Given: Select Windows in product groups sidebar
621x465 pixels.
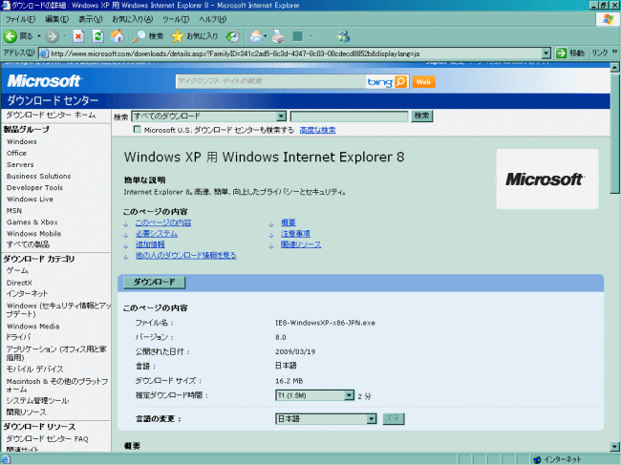Looking at the screenshot, I should tap(22, 141).
